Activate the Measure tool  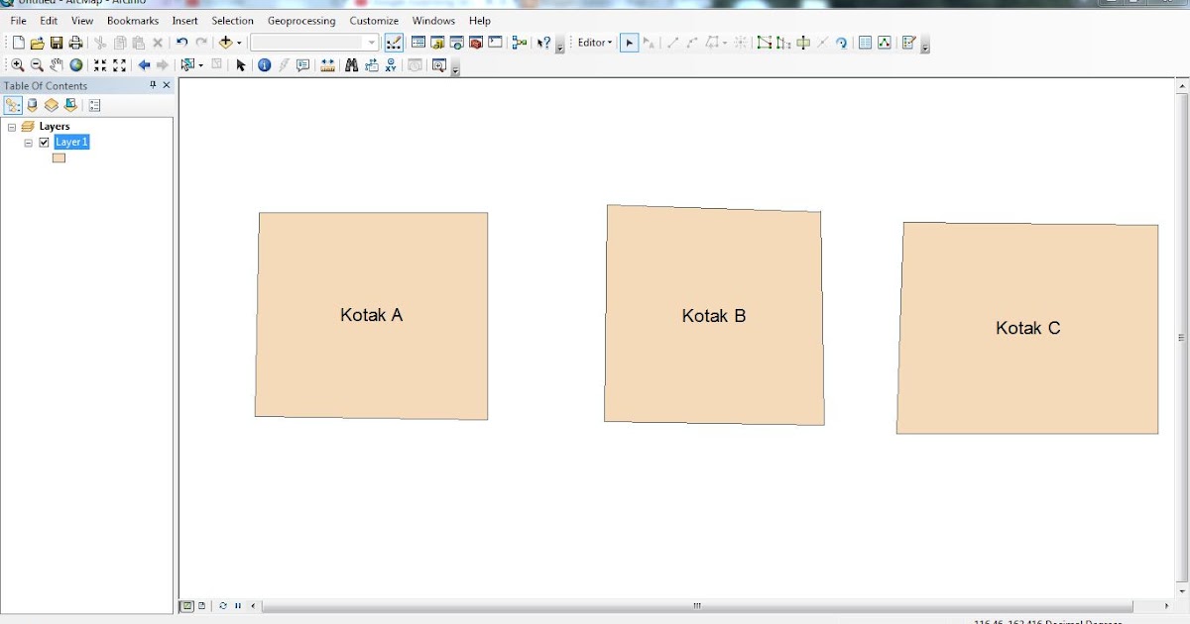[x=327, y=65]
